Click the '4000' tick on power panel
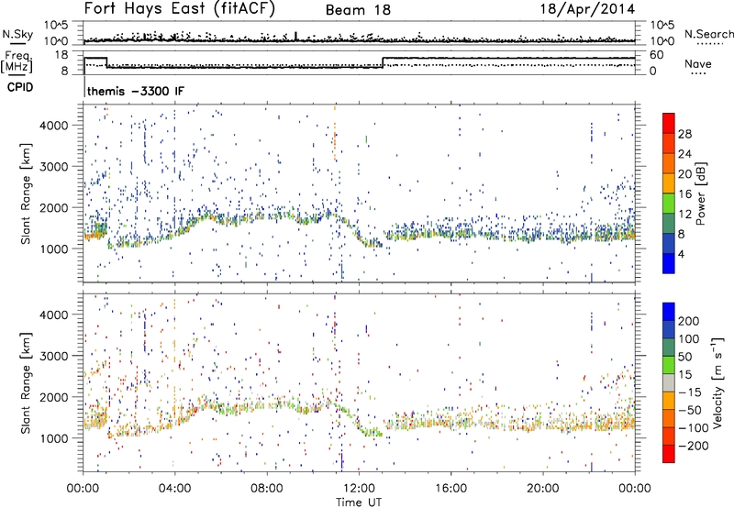 click(x=54, y=126)
